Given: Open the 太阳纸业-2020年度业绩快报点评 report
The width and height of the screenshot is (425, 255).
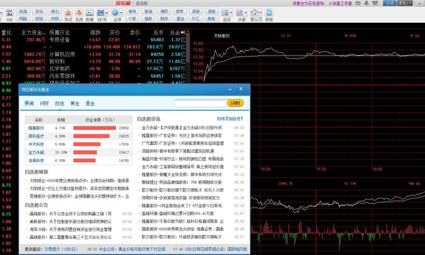Looking at the screenshot, I should click(x=79, y=181).
